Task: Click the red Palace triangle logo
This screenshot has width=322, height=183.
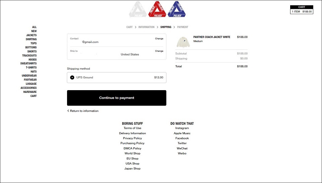Action: click(157, 9)
